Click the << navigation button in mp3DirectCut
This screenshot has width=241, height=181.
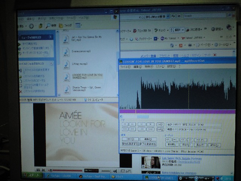point(125,124)
